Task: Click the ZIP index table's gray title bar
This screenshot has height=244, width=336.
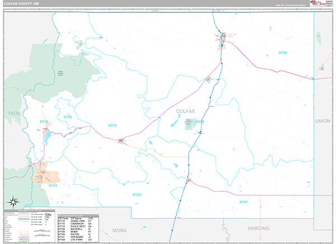Action: coord(78,215)
